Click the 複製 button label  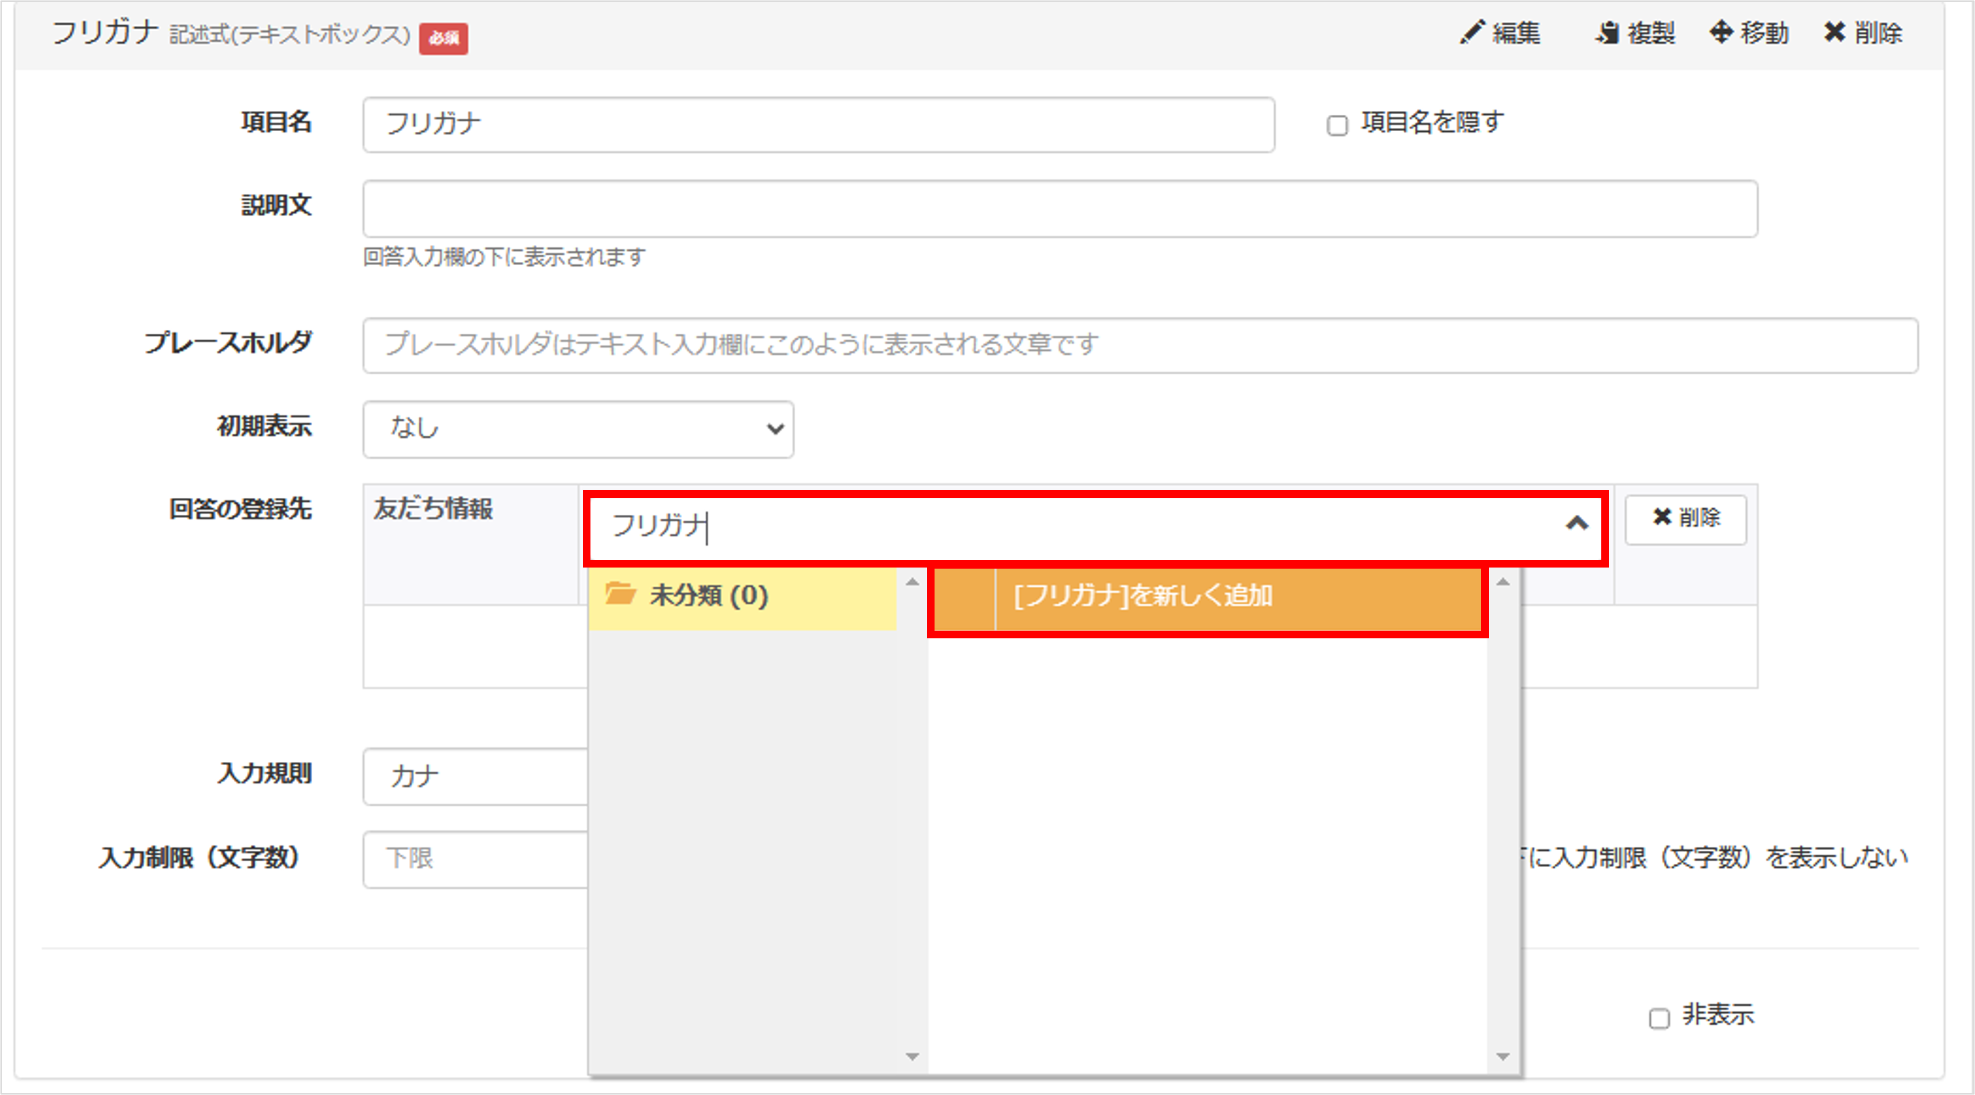pyautogui.click(x=1651, y=33)
